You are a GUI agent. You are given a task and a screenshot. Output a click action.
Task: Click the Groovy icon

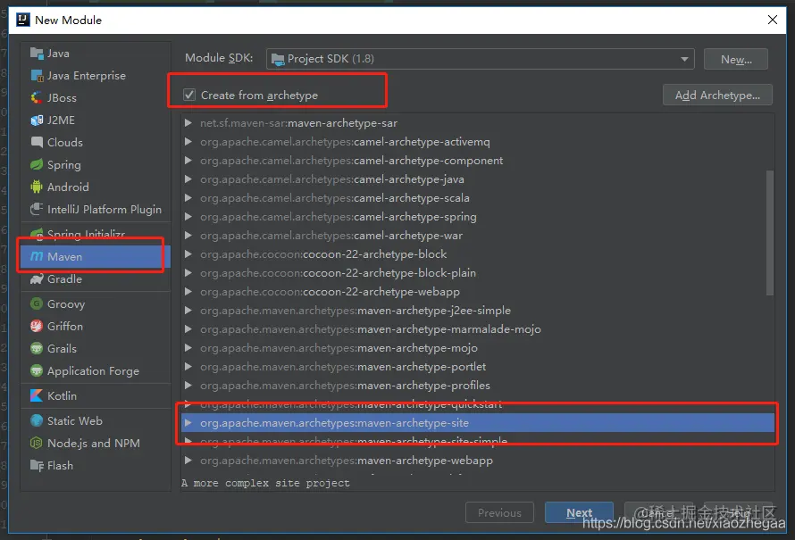tap(37, 304)
